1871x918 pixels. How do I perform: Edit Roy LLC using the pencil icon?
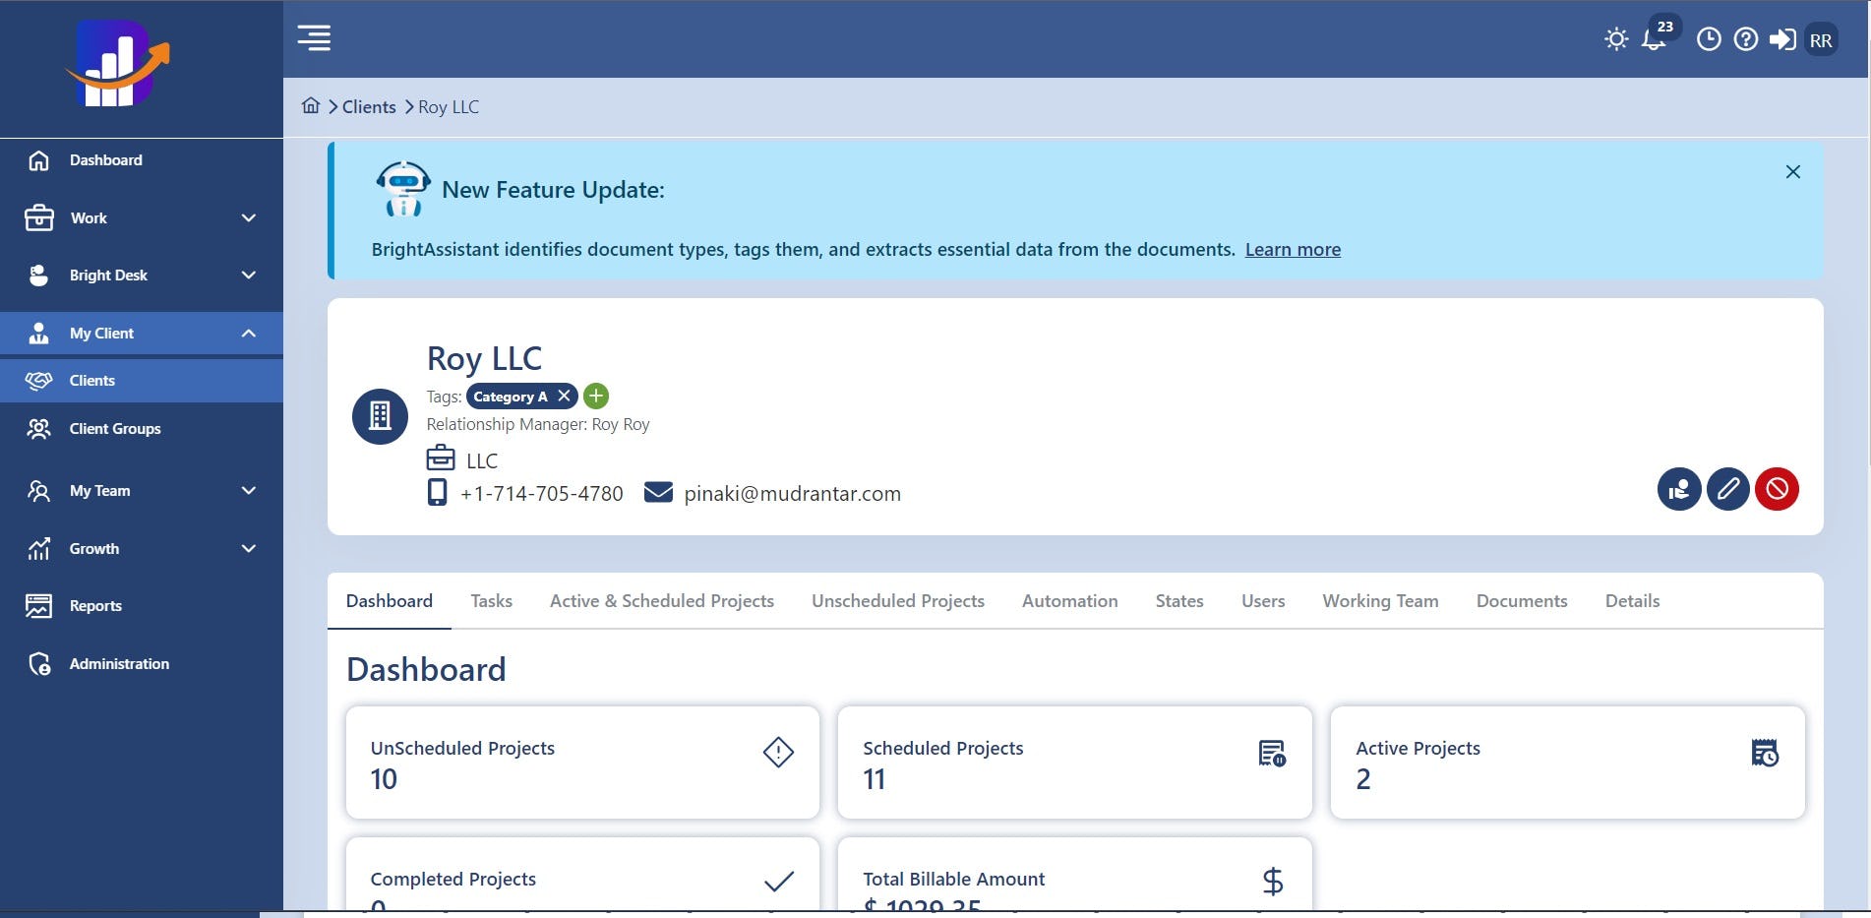click(x=1727, y=489)
